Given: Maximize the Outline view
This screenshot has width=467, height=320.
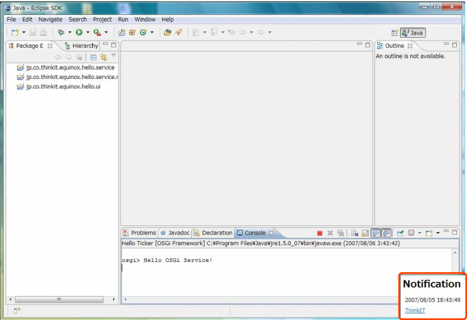Looking at the screenshot, I should (454, 45).
